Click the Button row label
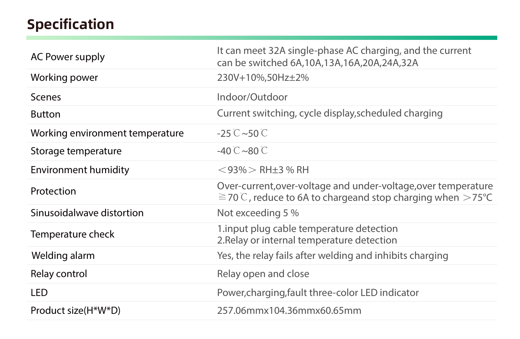520x339 pixels. click(x=46, y=114)
